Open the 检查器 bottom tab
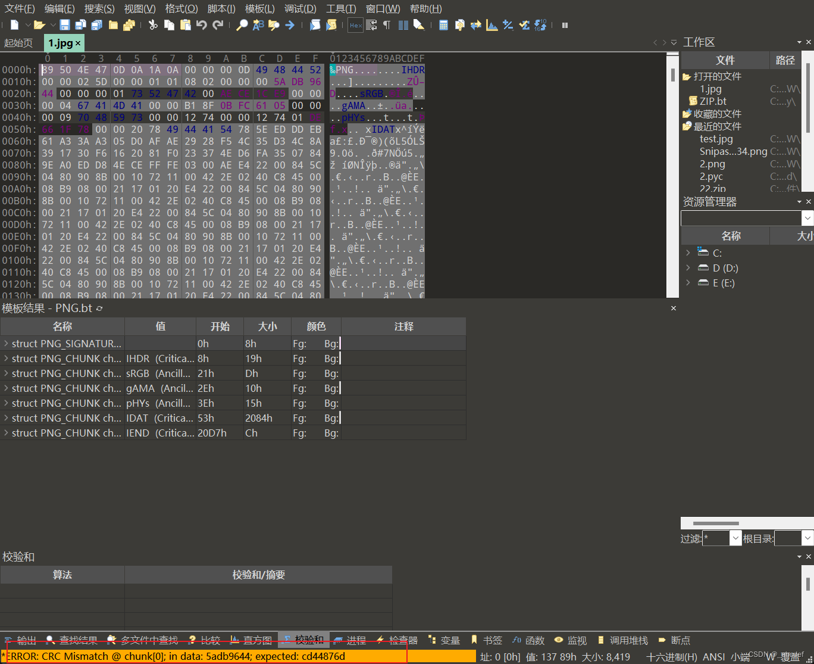Viewport: 814px width, 664px height. (x=397, y=640)
